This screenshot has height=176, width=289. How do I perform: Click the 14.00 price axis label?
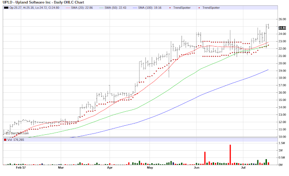pyautogui.click(x=282, y=107)
